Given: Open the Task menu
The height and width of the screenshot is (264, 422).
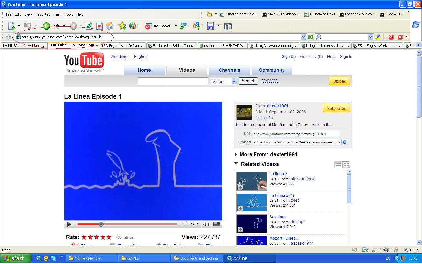Looking at the screenshot, I should point(57,14).
